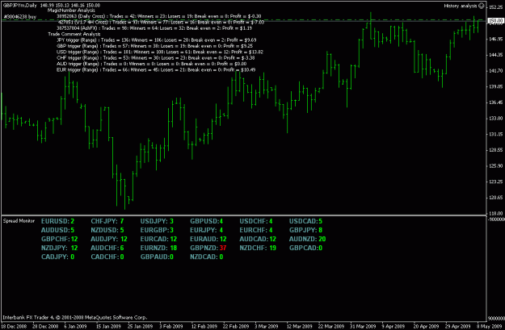Click the 3 Feb 2009 date label
This screenshot has height=330, width=505.
coord(171,327)
